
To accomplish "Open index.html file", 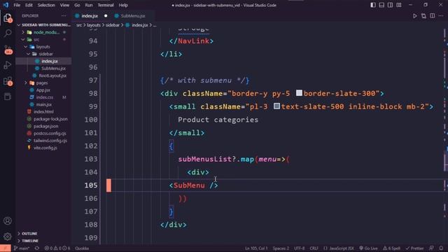I will (x=43, y=112).
